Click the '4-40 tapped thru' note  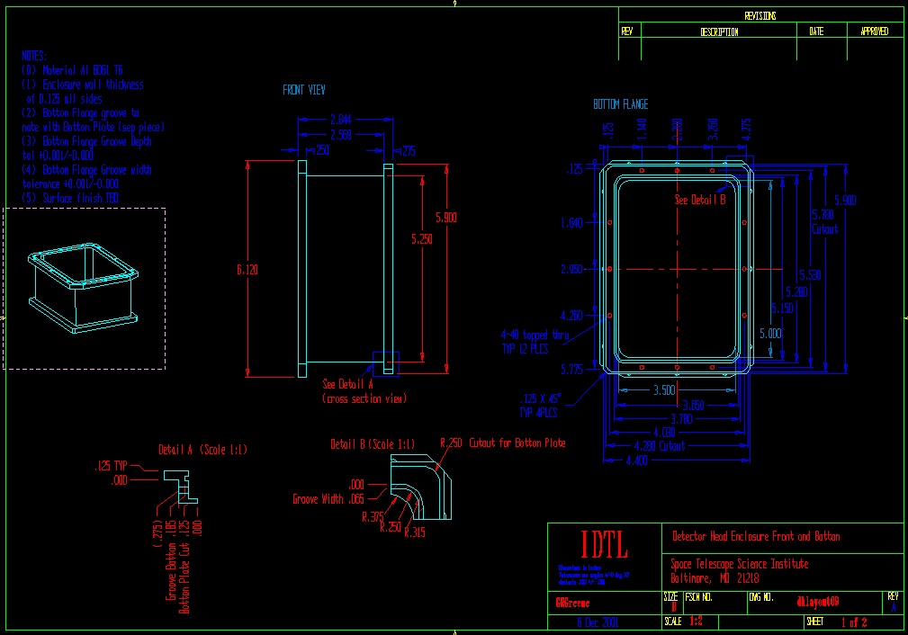point(535,335)
